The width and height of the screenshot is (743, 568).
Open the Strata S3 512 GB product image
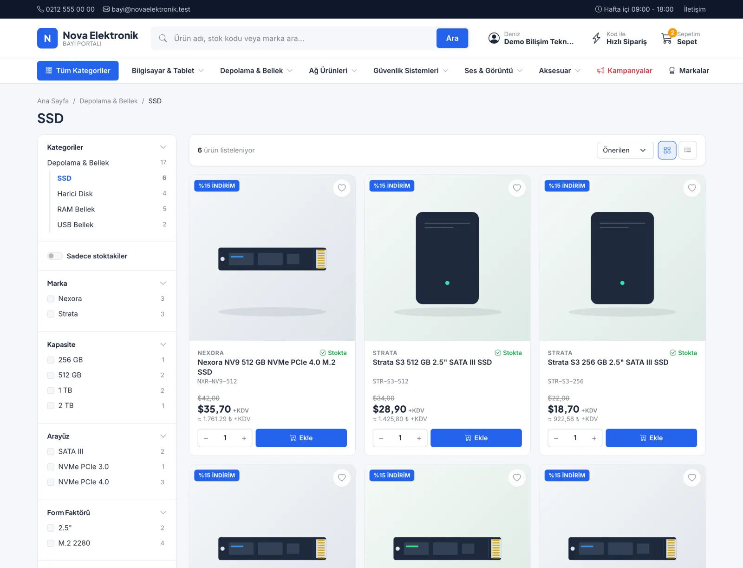pyautogui.click(x=447, y=258)
